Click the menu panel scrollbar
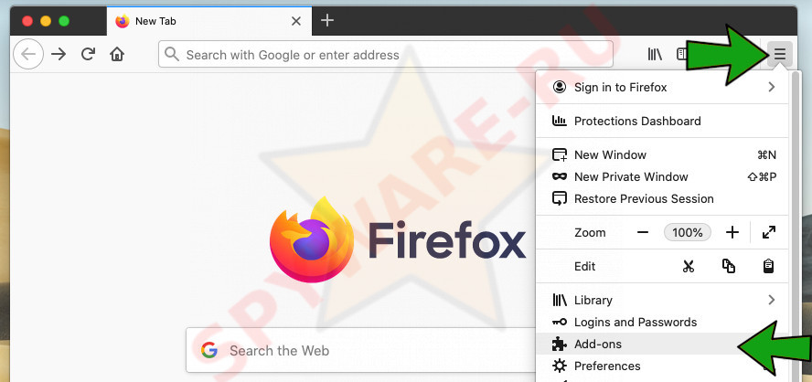 pyautogui.click(x=796, y=228)
